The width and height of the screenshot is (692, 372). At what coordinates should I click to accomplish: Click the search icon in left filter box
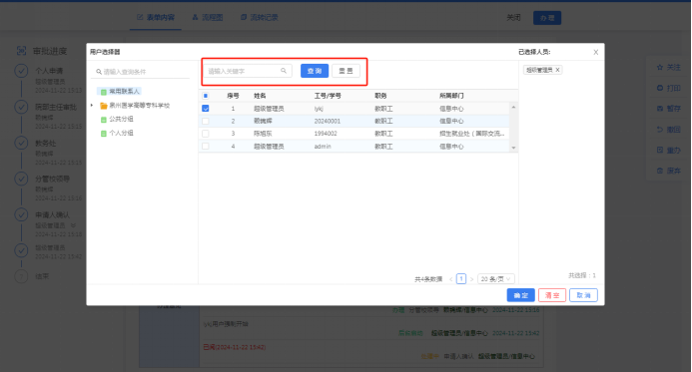pos(99,72)
